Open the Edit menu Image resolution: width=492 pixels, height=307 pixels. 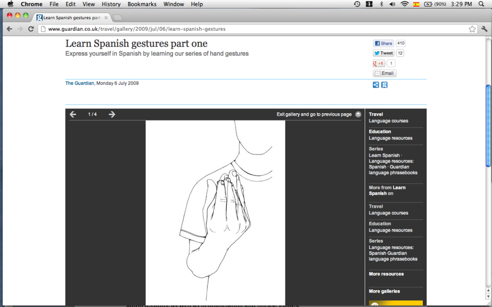pos(70,4)
